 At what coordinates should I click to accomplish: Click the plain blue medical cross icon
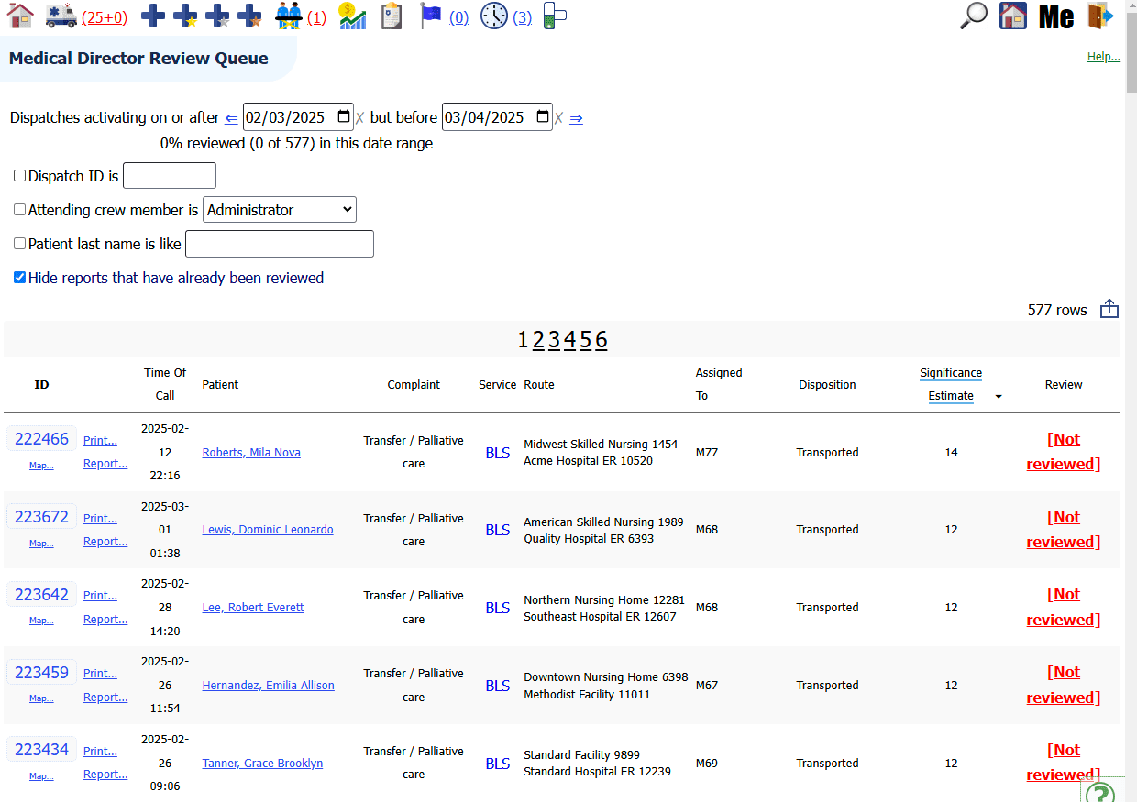(x=153, y=16)
